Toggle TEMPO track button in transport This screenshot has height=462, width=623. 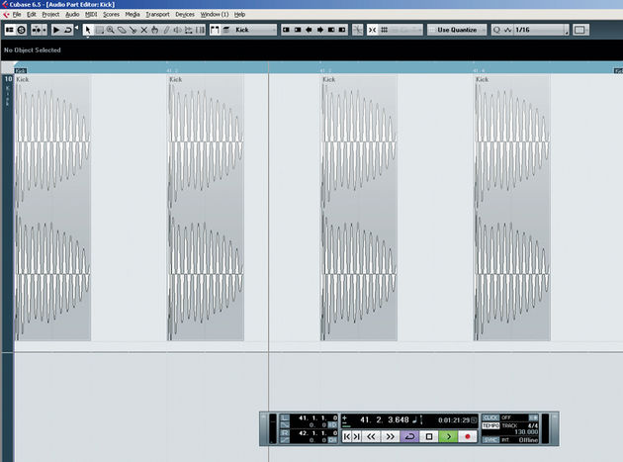tap(490, 425)
